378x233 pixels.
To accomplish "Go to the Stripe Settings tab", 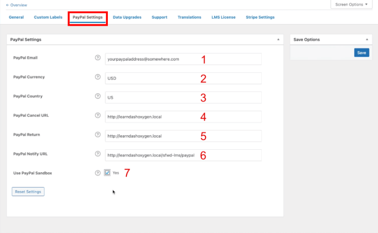I will (x=260, y=17).
